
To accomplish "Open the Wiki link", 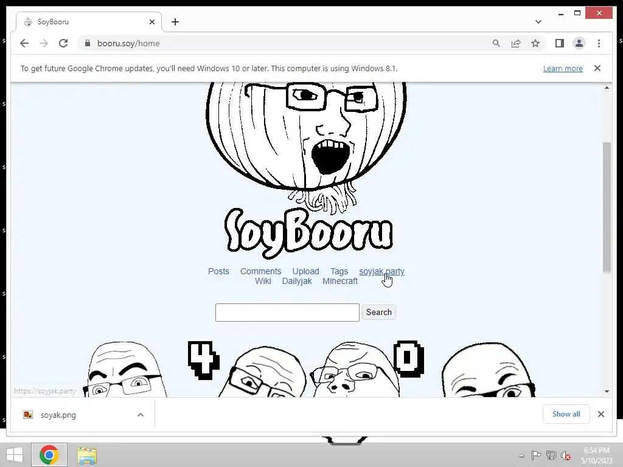I will tap(263, 281).
